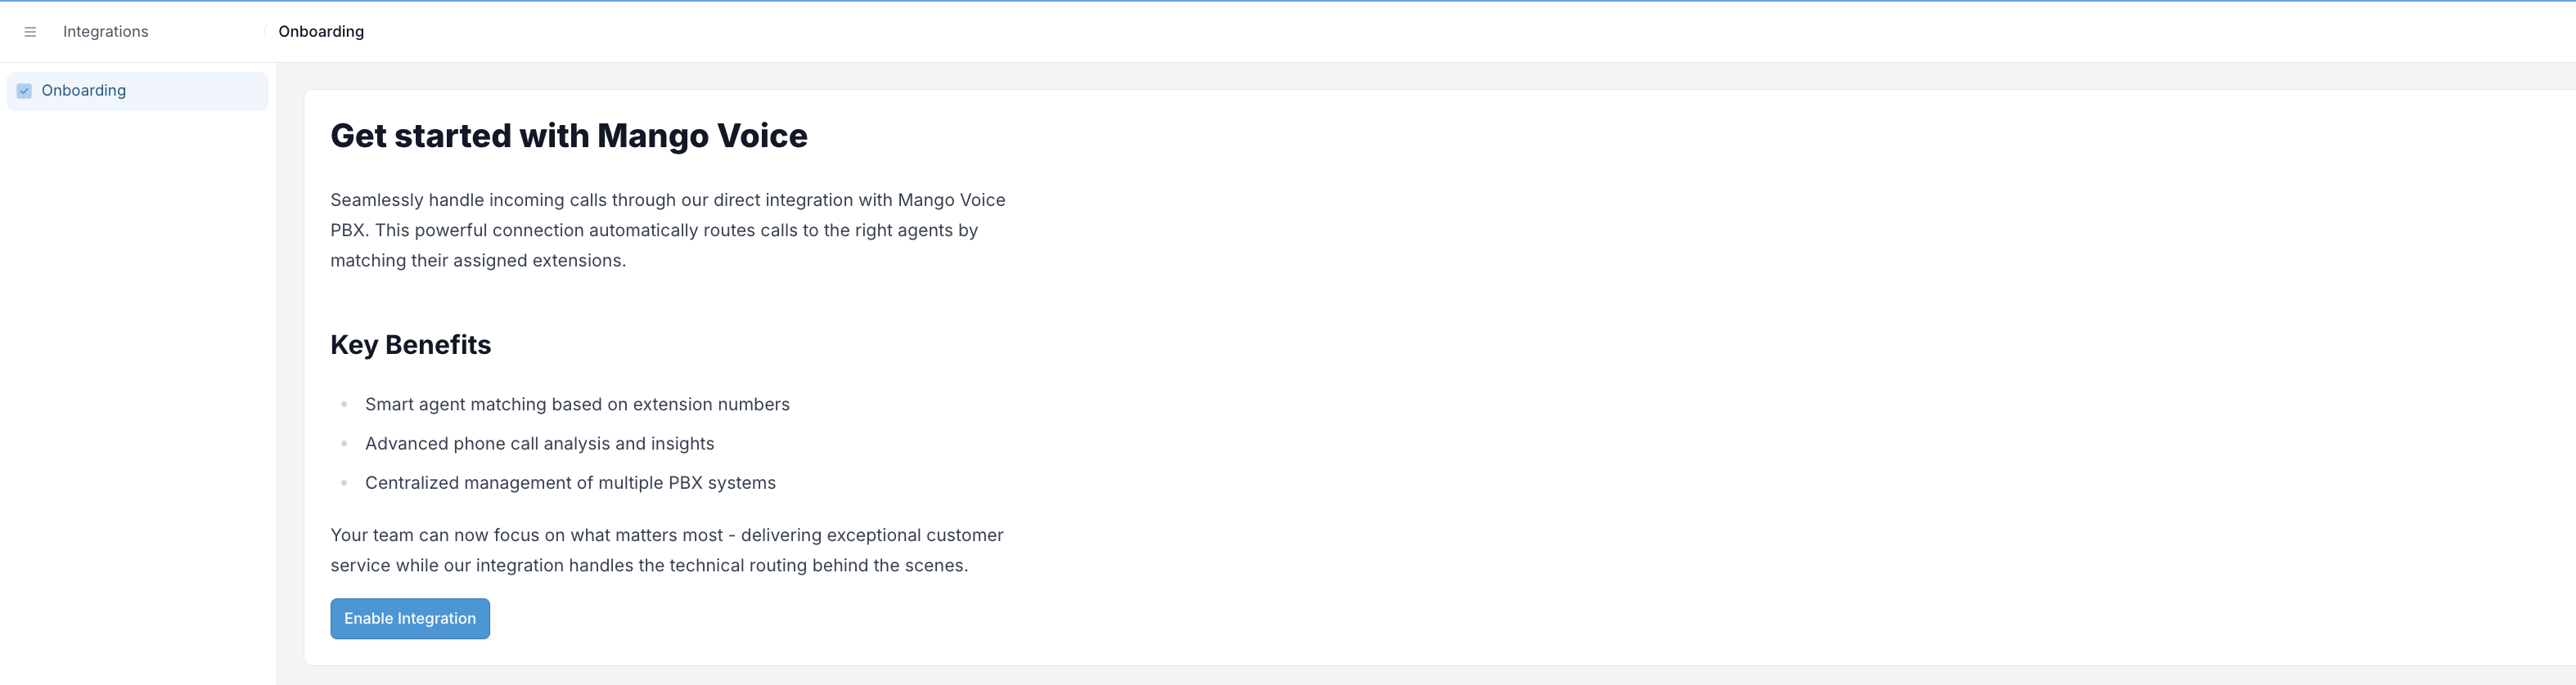Click the Enable Integration button
This screenshot has height=685, width=2576.
[410, 618]
